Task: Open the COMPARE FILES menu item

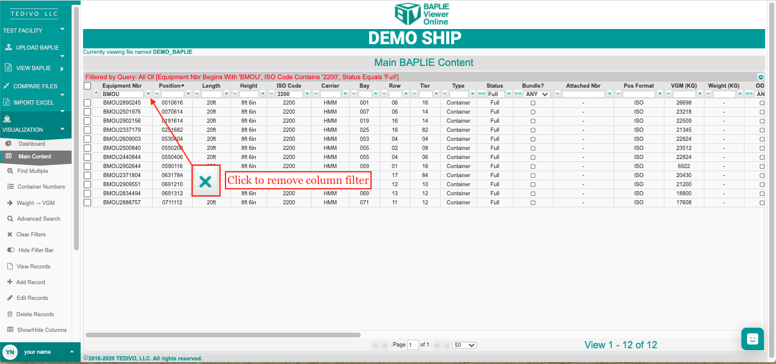Action: pyautogui.click(x=35, y=86)
